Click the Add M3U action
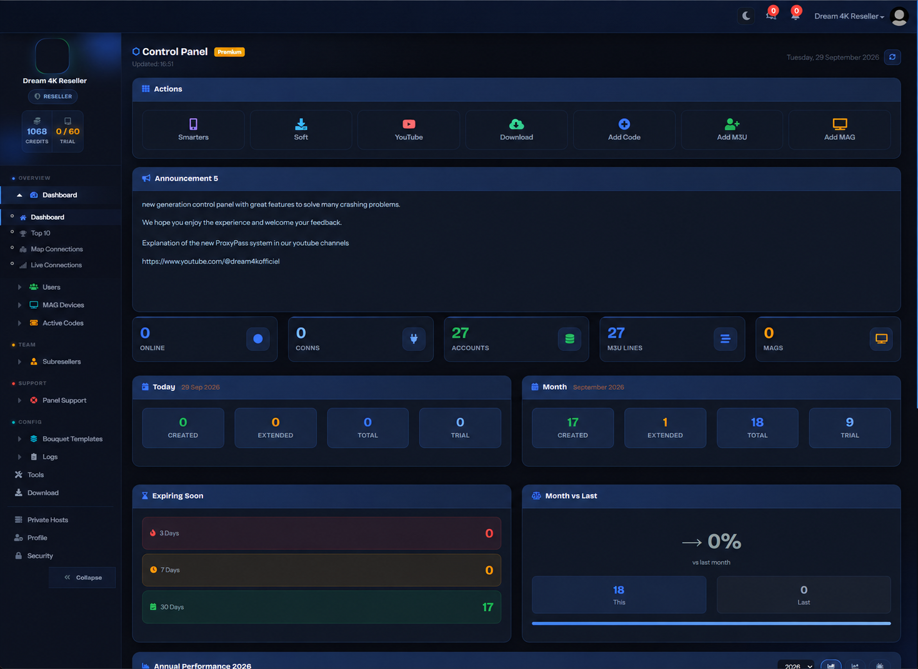Viewport: 918px width, 669px height. pyautogui.click(x=732, y=129)
